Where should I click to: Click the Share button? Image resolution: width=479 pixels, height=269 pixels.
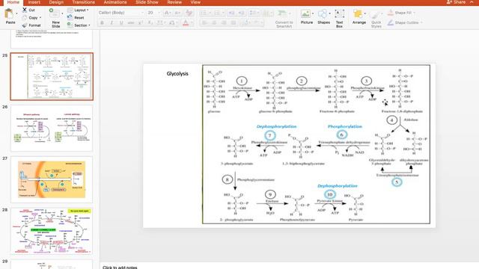[x=456, y=2]
